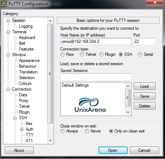The height and width of the screenshot is (159, 165).
Task: Choose Only on clean exit option
Action: [111, 131]
